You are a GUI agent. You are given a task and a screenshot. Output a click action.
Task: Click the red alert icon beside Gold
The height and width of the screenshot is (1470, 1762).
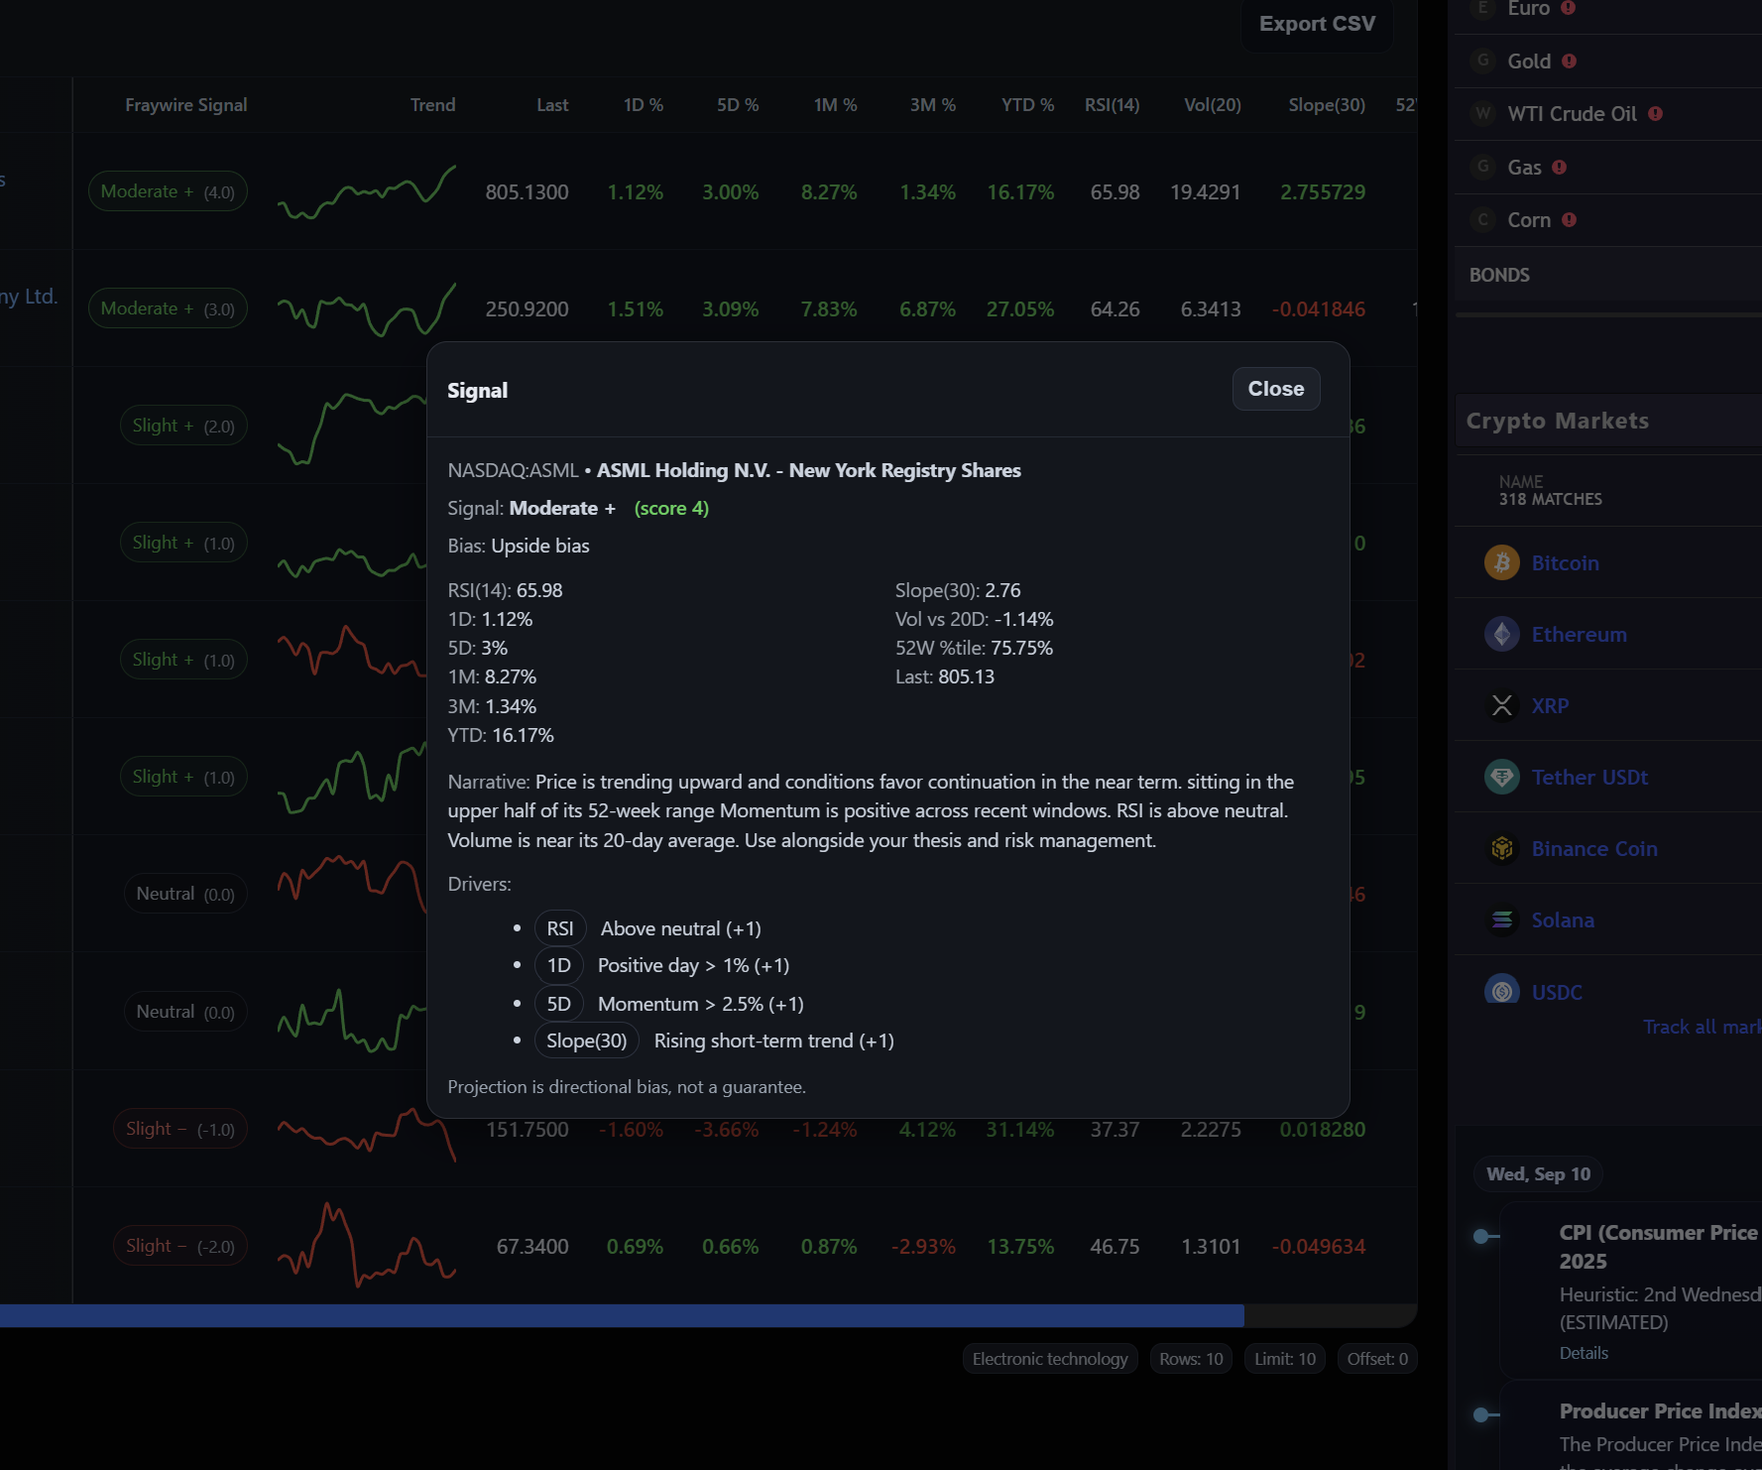tap(1569, 61)
